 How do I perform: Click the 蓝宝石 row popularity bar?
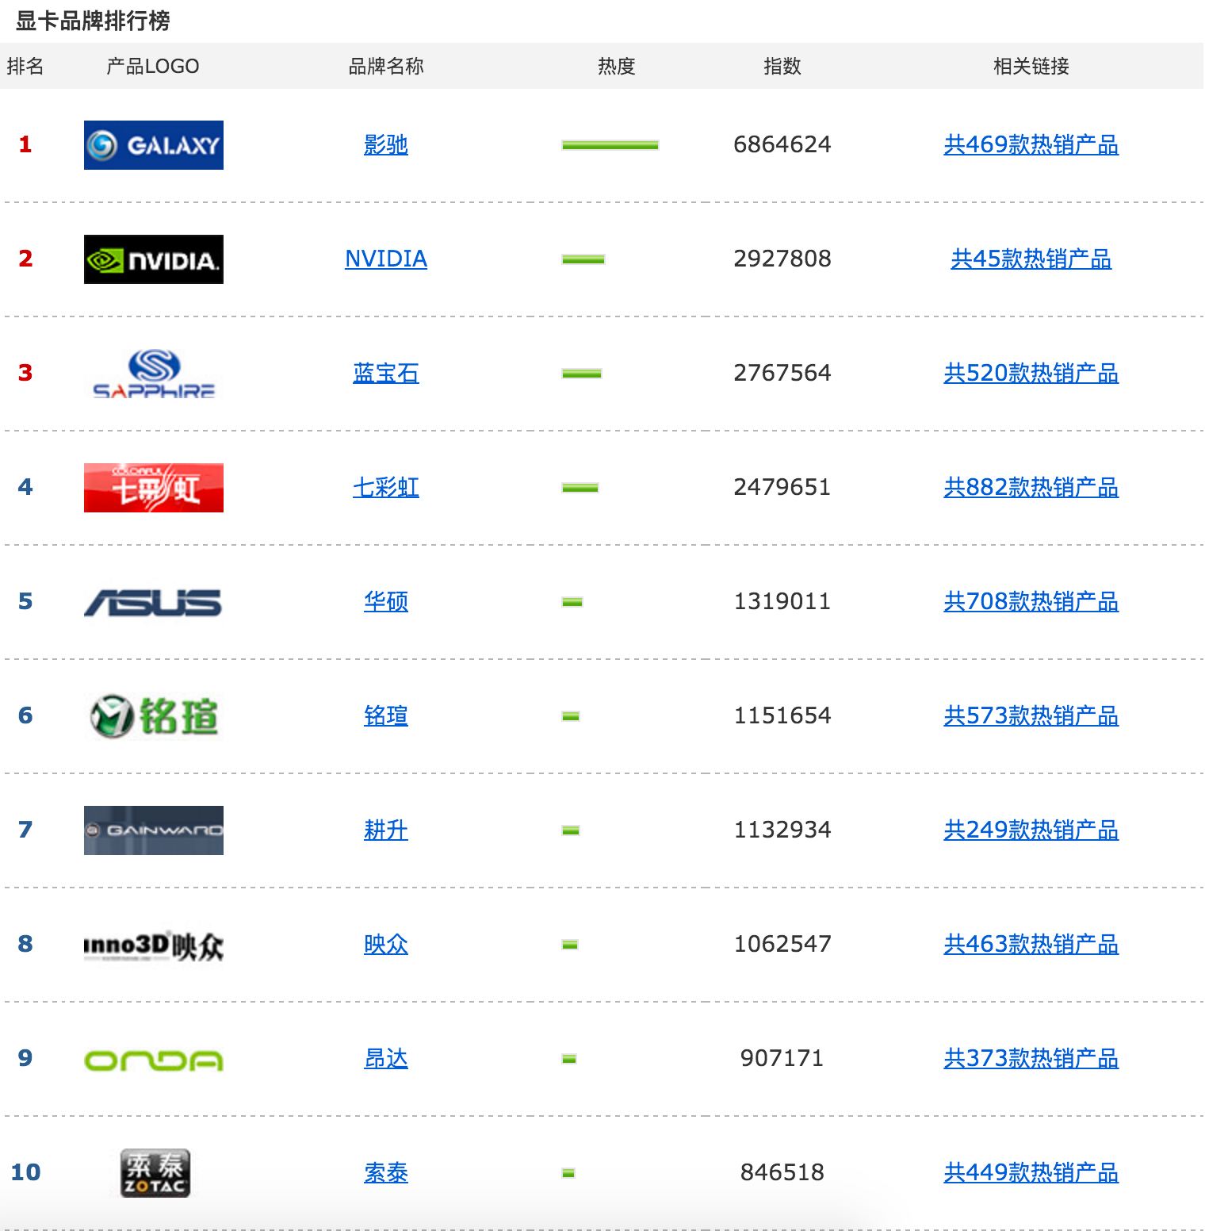(x=582, y=374)
